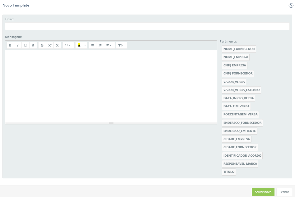The image size is (295, 197).
Task: Expand the text color options arrow
Action: click(x=85, y=45)
